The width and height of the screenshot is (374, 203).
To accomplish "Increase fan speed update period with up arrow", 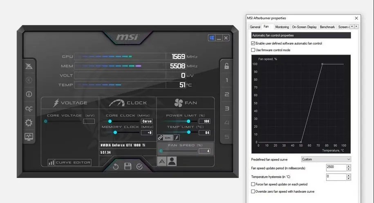I will [348, 166].
